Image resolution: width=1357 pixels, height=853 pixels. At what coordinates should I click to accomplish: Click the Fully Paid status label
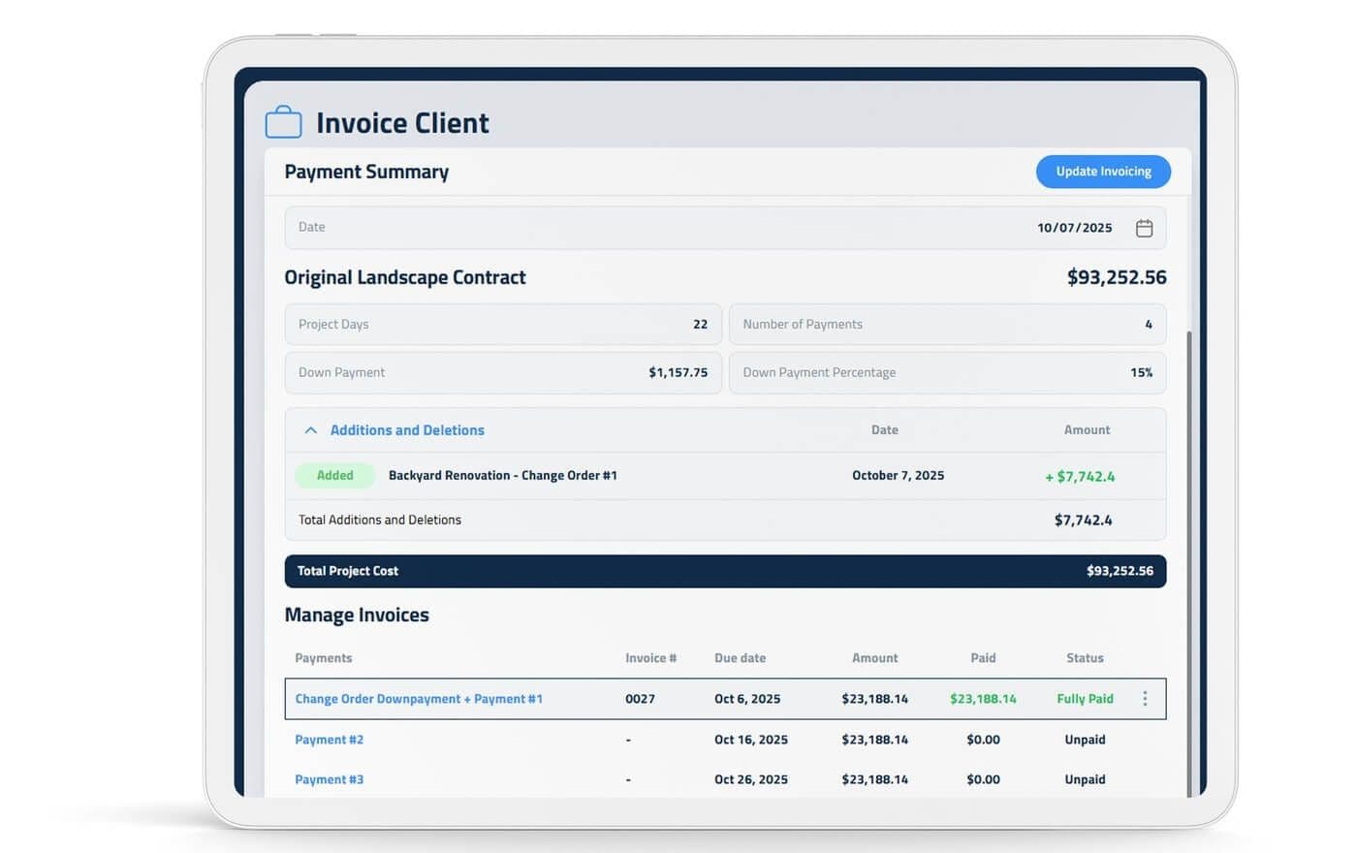pos(1085,699)
